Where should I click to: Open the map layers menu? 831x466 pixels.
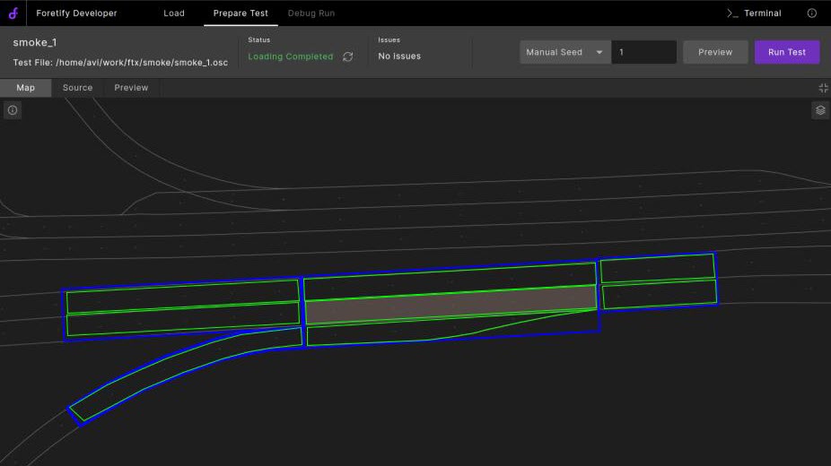click(820, 110)
